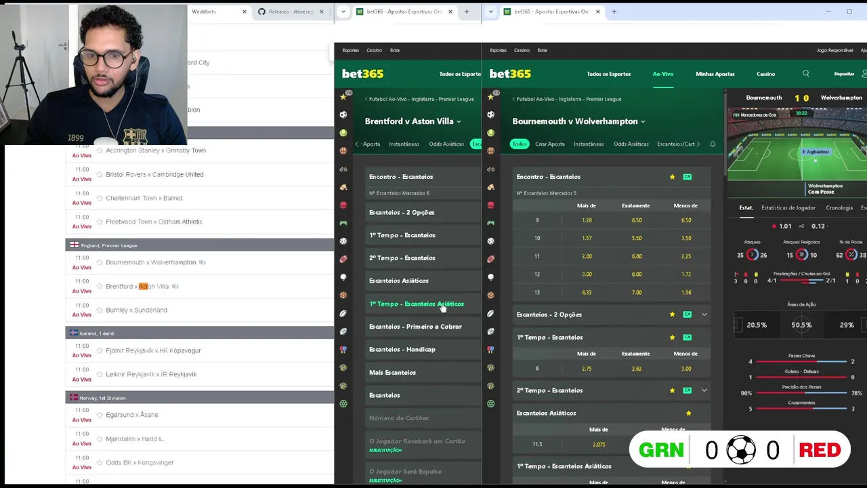Viewport: 867px width, 488px height.
Task: Open Favorites star in Brentford window sidebar
Action: (343, 97)
